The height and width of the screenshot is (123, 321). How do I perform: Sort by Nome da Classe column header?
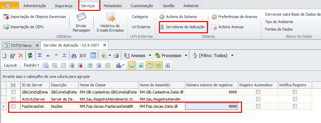pyautogui.click(x=108, y=85)
